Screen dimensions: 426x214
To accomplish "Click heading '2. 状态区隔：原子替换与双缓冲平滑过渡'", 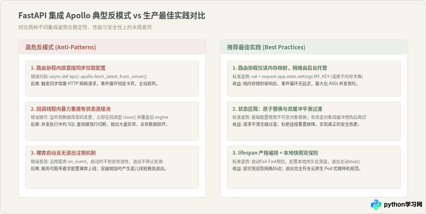I will tap(277, 109).
